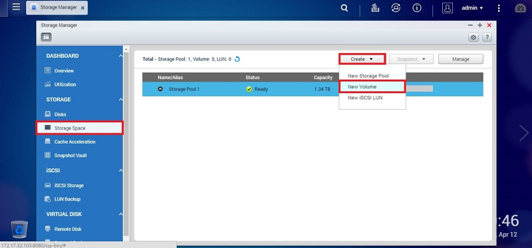Open the dashboard gauge icon
The width and height of the screenshot is (532, 248).
click(520, 8)
